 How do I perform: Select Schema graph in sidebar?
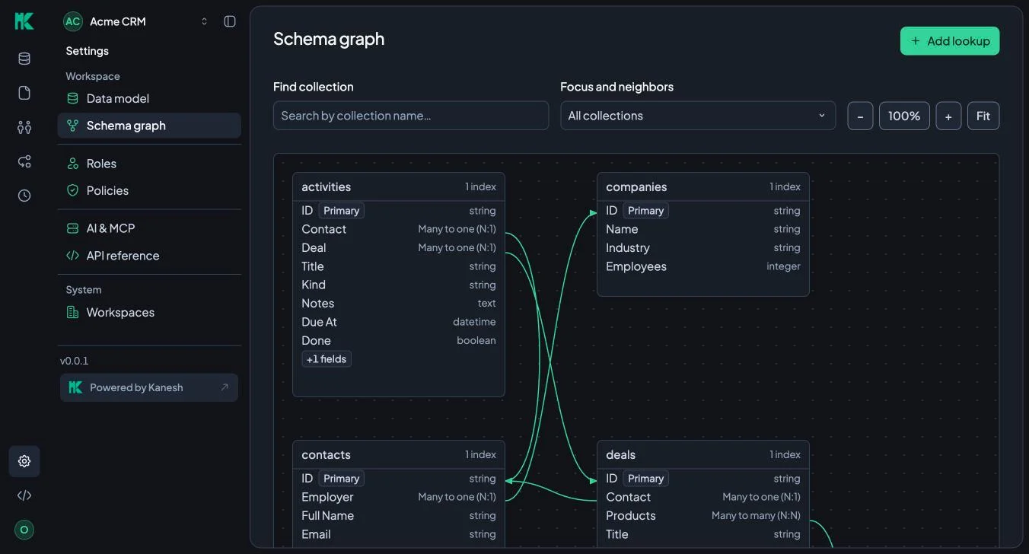click(x=149, y=126)
